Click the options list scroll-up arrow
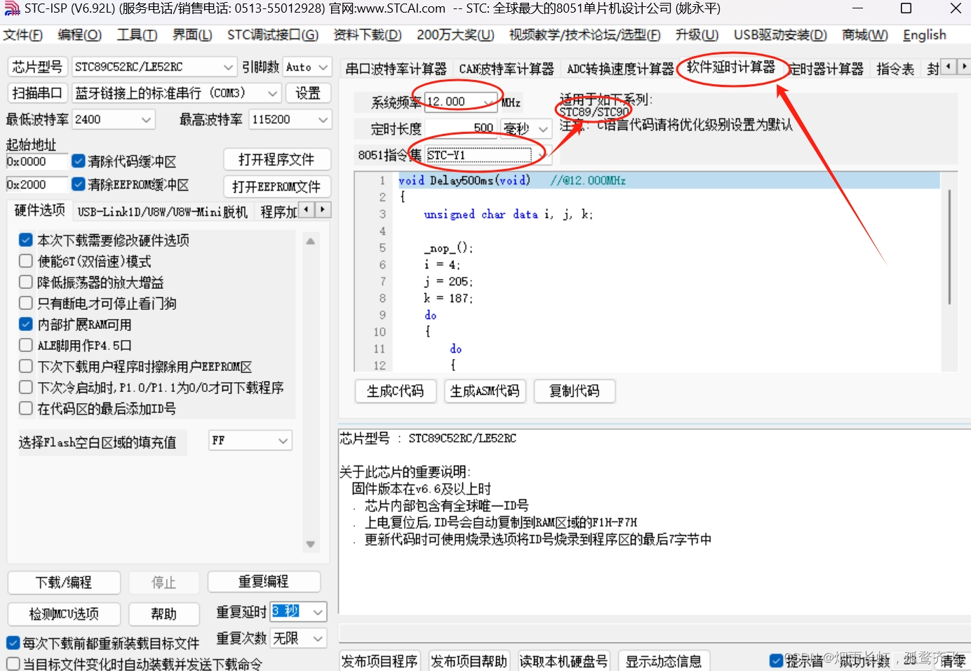This screenshot has width=971, height=671. (x=310, y=241)
